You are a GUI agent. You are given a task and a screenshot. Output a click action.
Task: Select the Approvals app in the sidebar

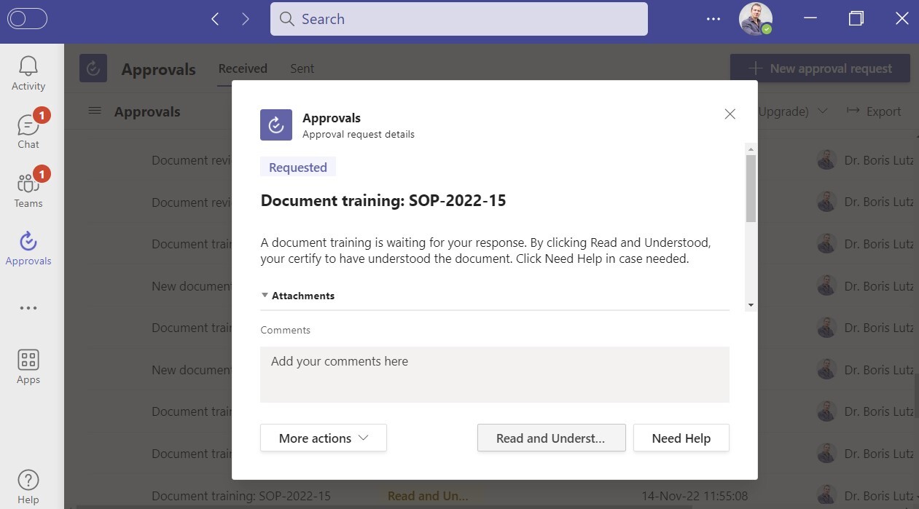(28, 248)
